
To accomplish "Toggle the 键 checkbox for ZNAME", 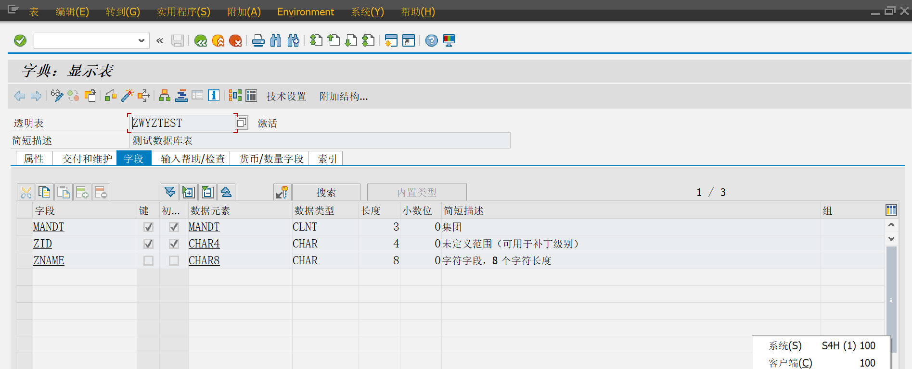I will (x=148, y=260).
